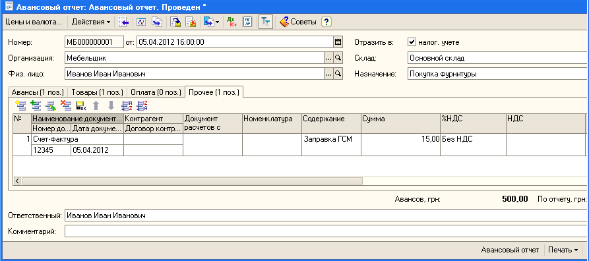Click the Физ. лицо field
Screen dimensions: 589x261
pos(194,74)
